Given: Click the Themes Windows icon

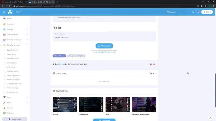Looking at the screenshot, I should point(4,29).
